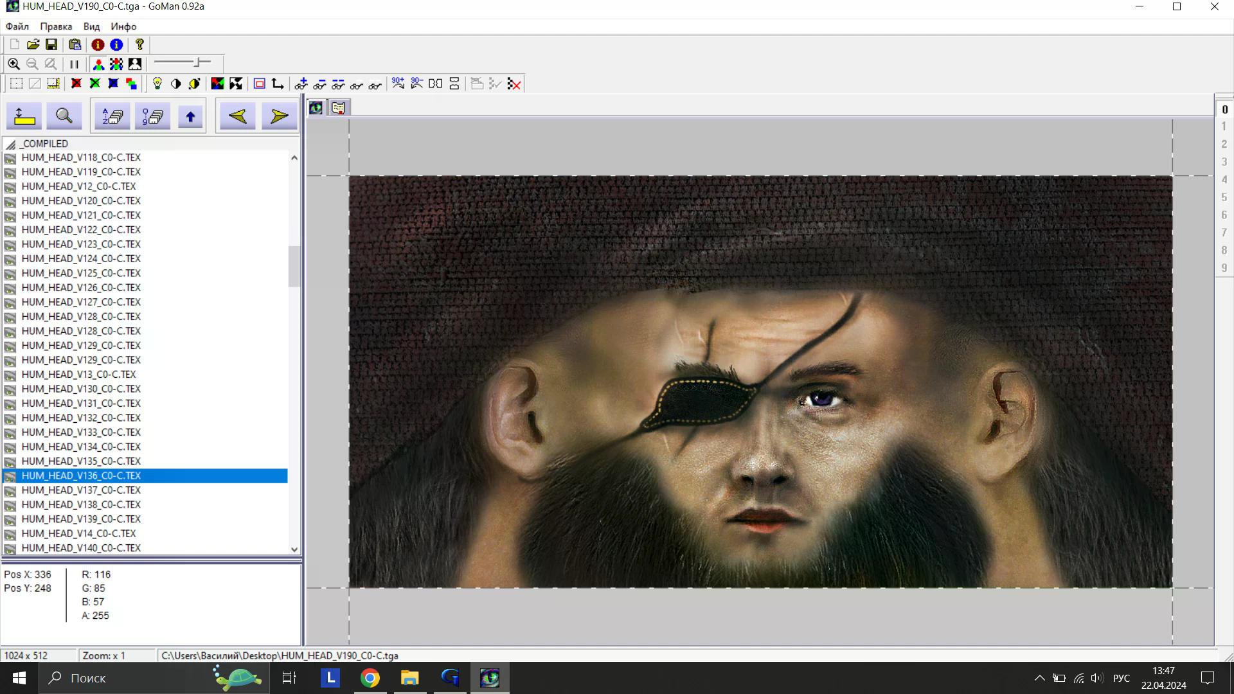Click the rotate 90+ clockwise icon

point(398,84)
